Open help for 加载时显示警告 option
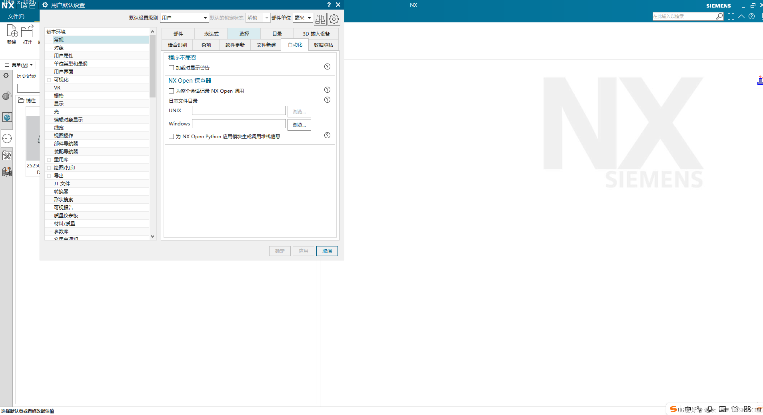 click(327, 67)
